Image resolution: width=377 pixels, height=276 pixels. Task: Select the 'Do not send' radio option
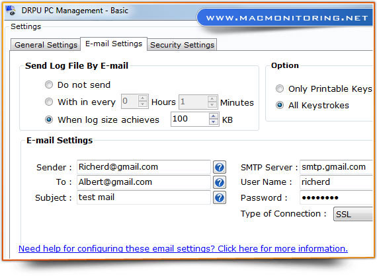coord(49,85)
